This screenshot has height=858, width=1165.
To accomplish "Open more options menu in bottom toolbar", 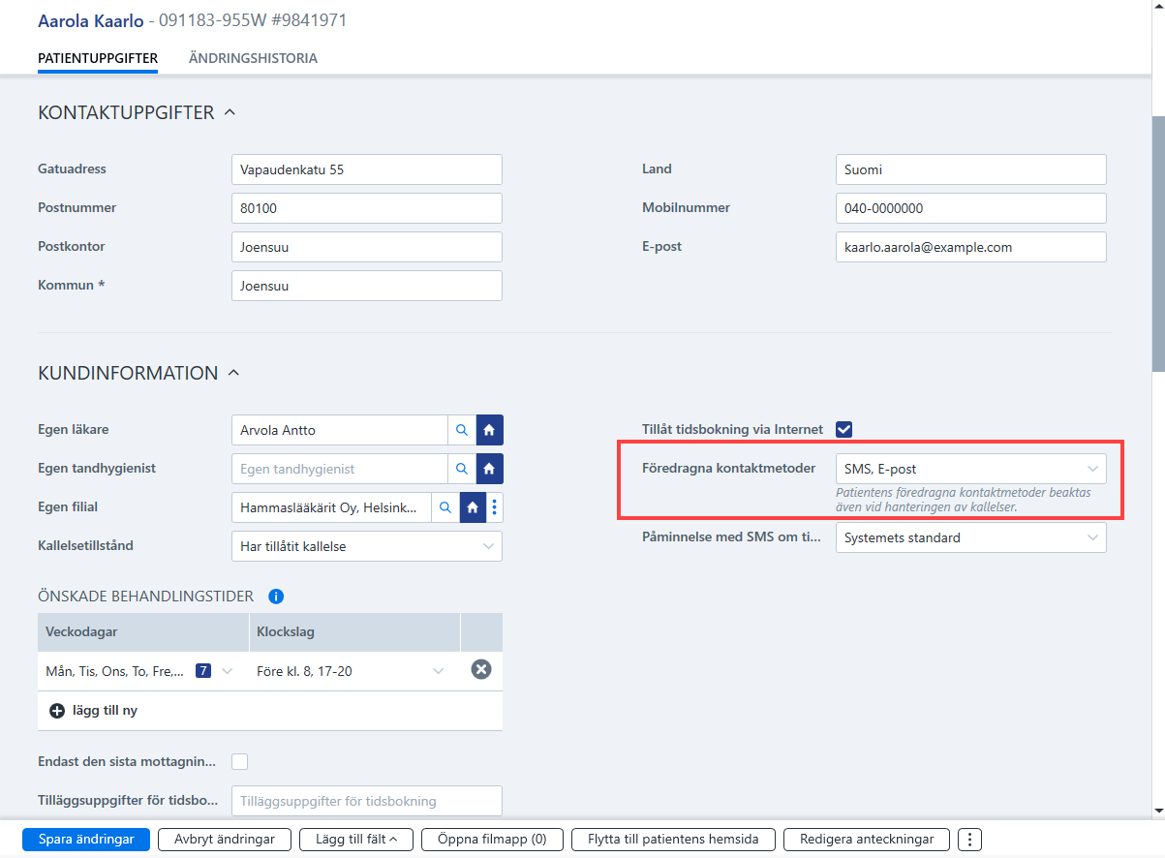I will pos(970,839).
